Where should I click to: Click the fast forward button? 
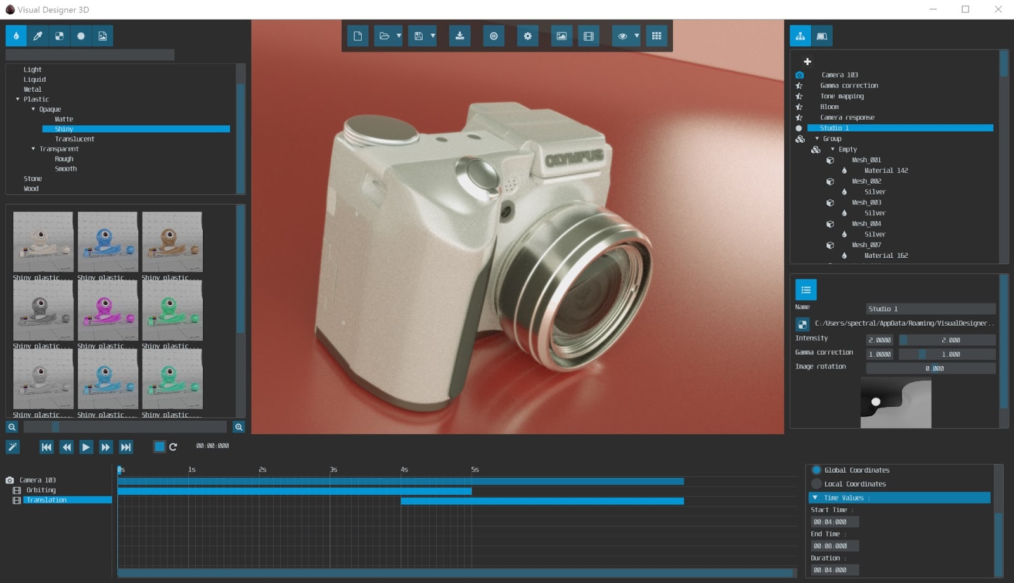click(106, 447)
